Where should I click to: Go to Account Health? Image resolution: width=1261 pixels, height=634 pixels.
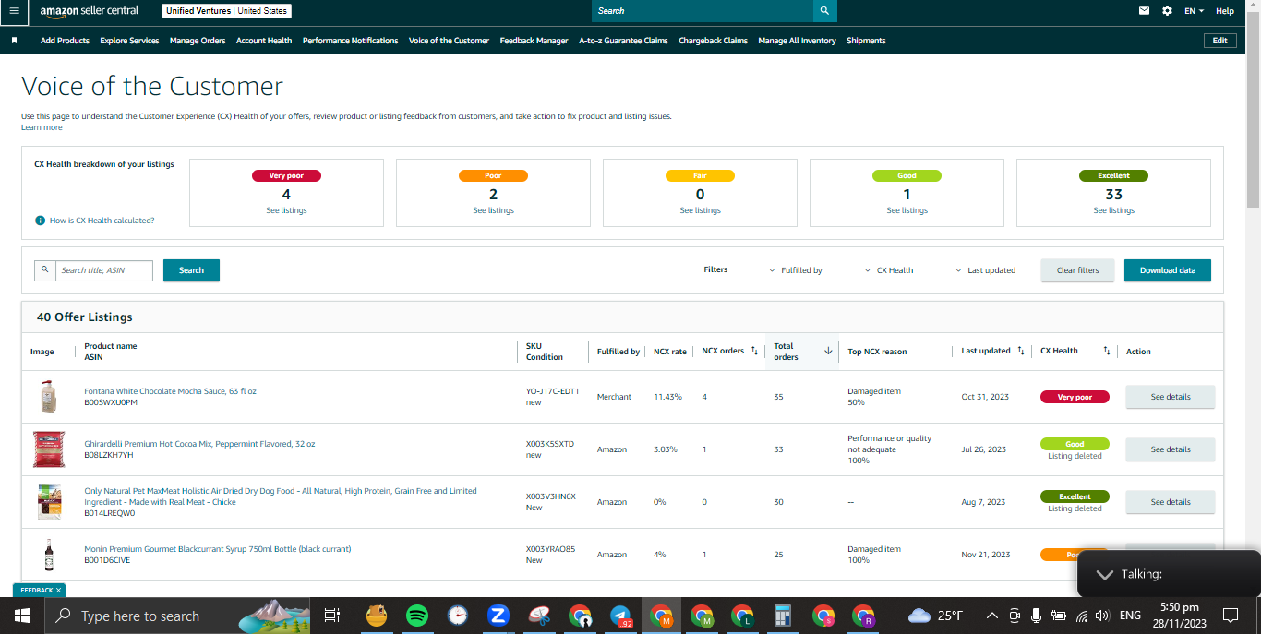tap(264, 41)
